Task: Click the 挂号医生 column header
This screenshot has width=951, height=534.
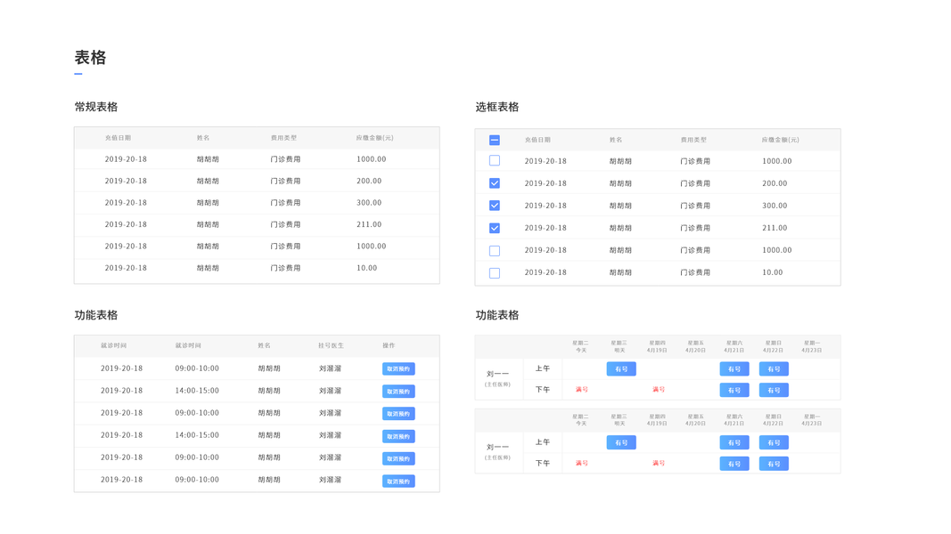Action: click(332, 345)
